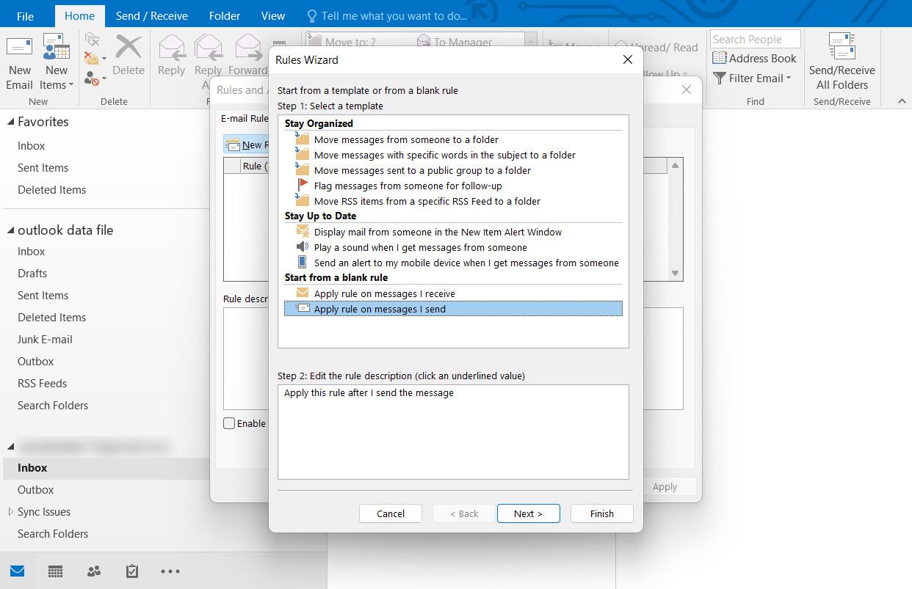
Task: Open the People view icon
Action: 94,571
